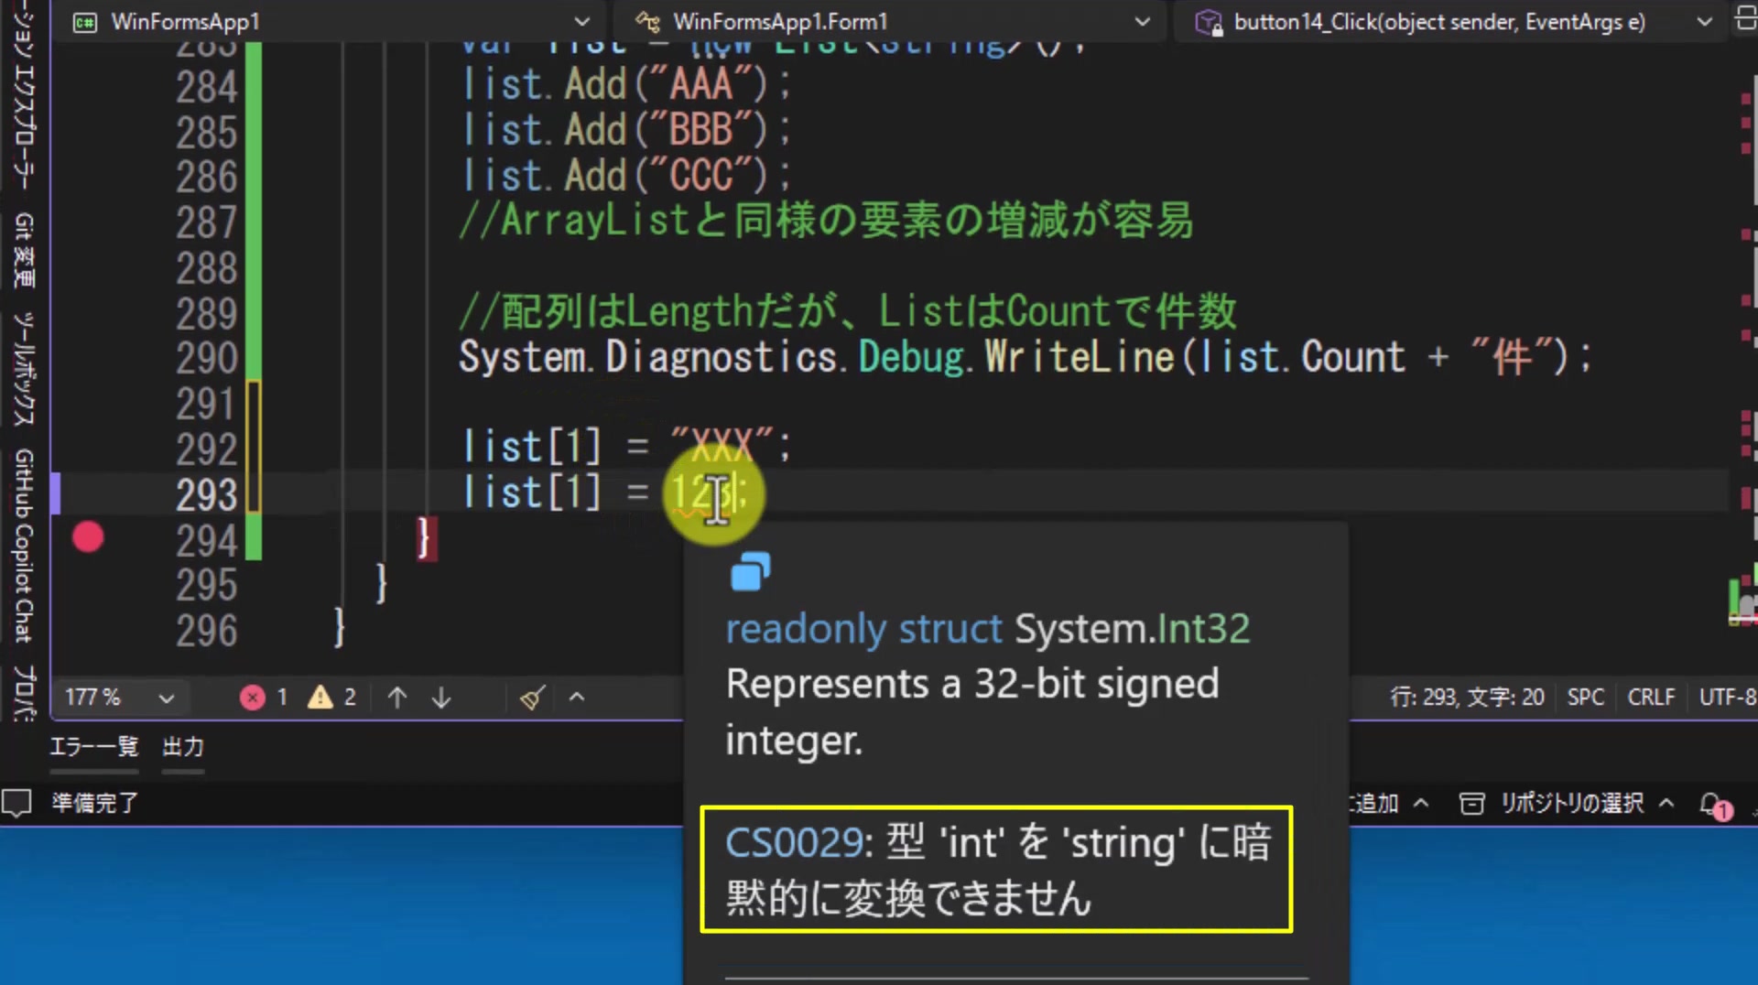Click line number 288 in the gutter
Viewport: 1758px width, 985px height.
tap(207, 268)
